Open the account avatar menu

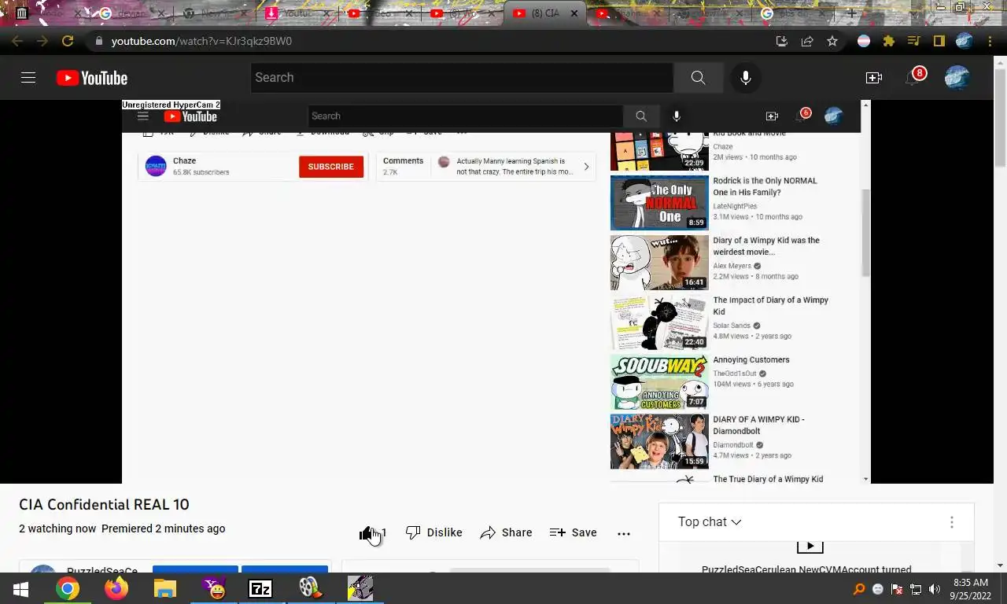point(957,77)
